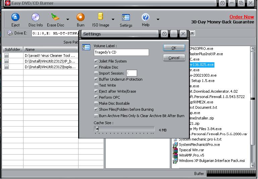258x179 pixels.
Task: Select the et.Download.Accelerator.4.02 file
Action: point(213,91)
